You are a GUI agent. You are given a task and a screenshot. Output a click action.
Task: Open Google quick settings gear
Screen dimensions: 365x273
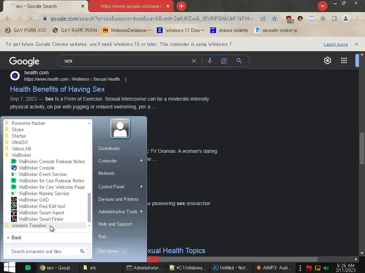(327, 60)
